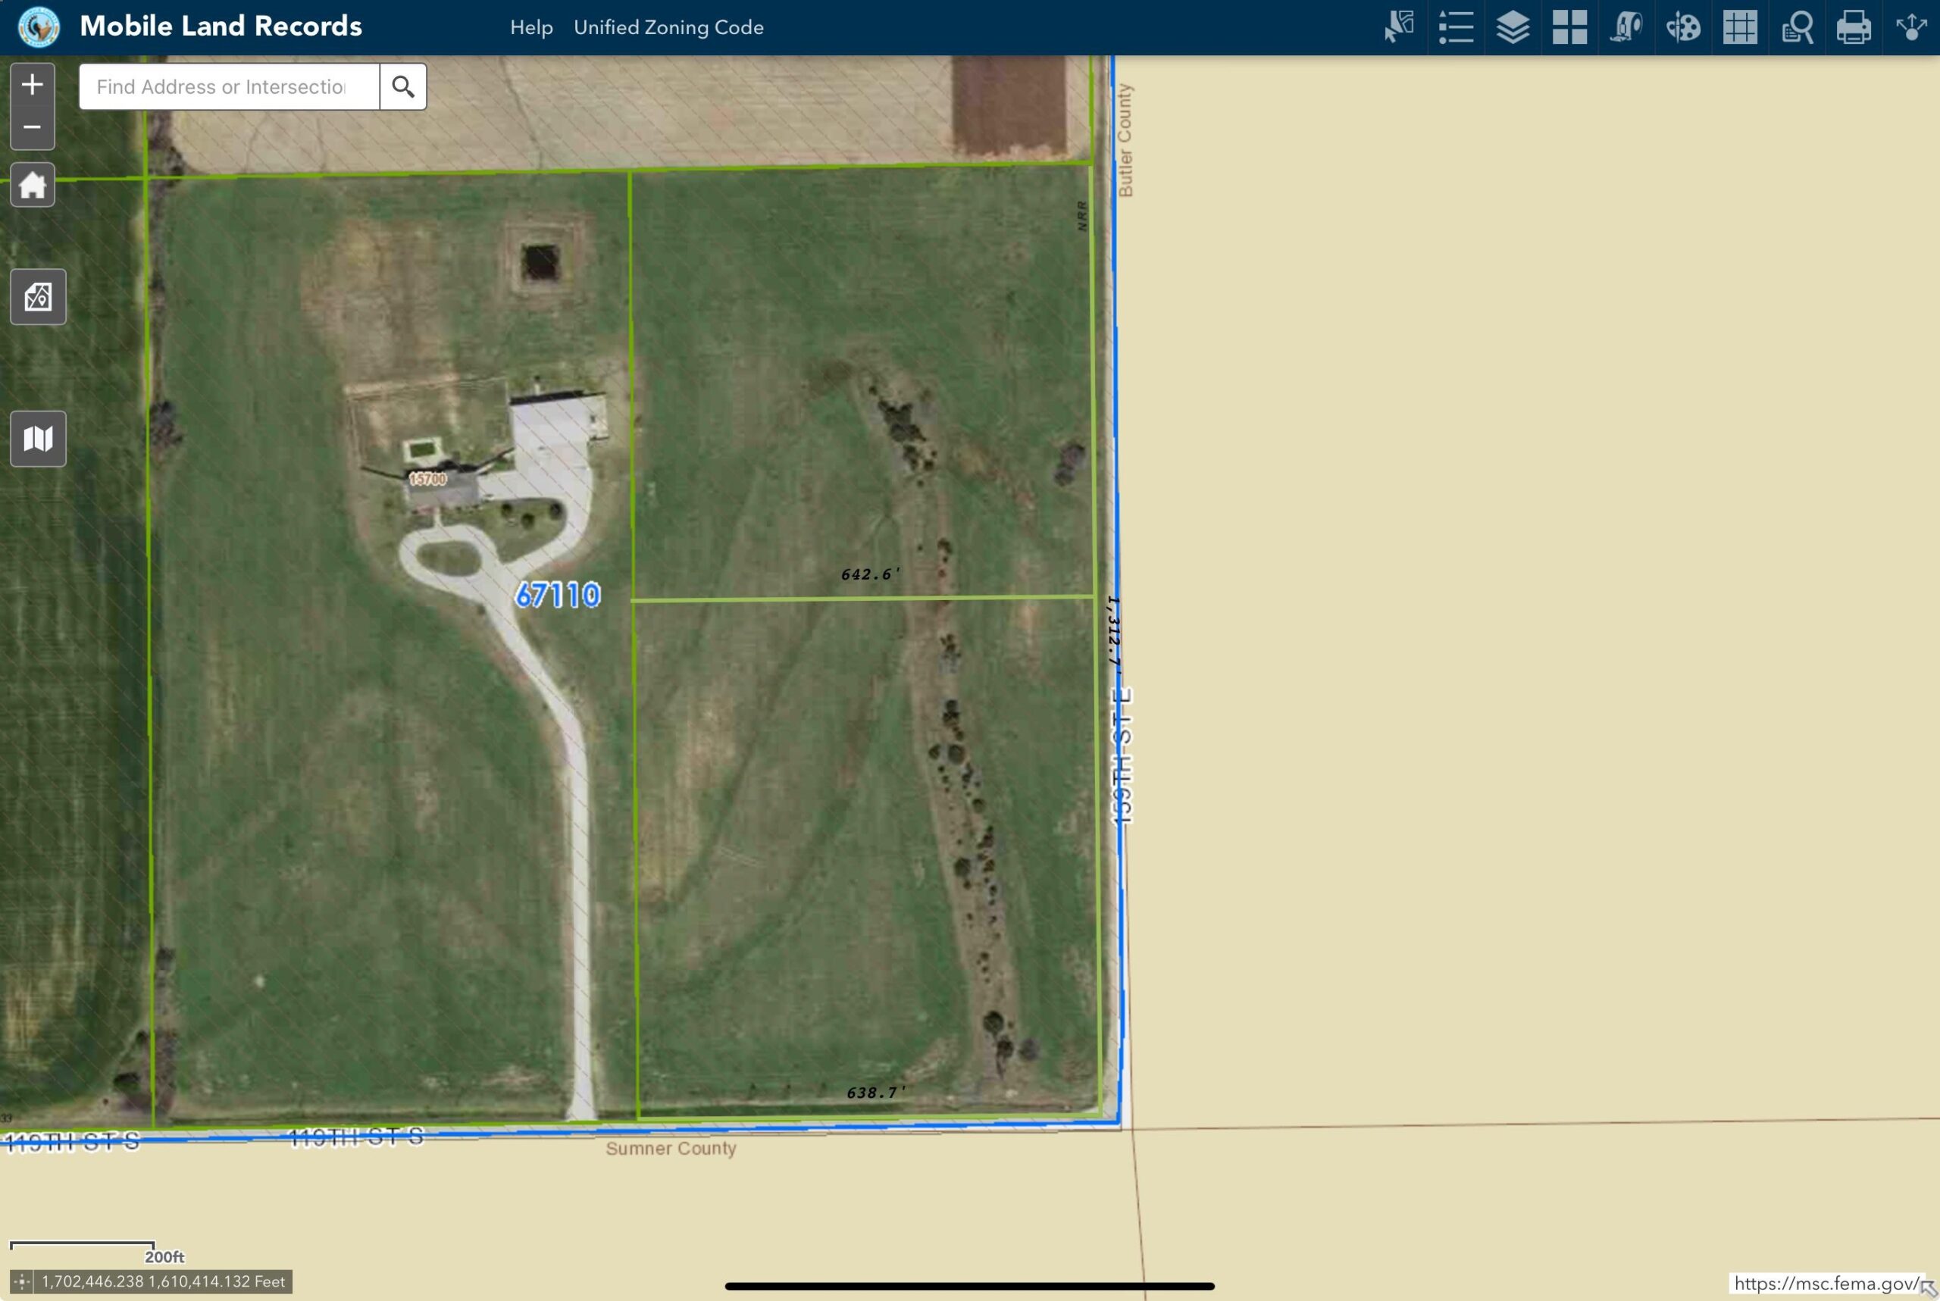Open the Basemap Gallery grid icon
Image resolution: width=1940 pixels, height=1301 pixels.
pos(1569,27)
